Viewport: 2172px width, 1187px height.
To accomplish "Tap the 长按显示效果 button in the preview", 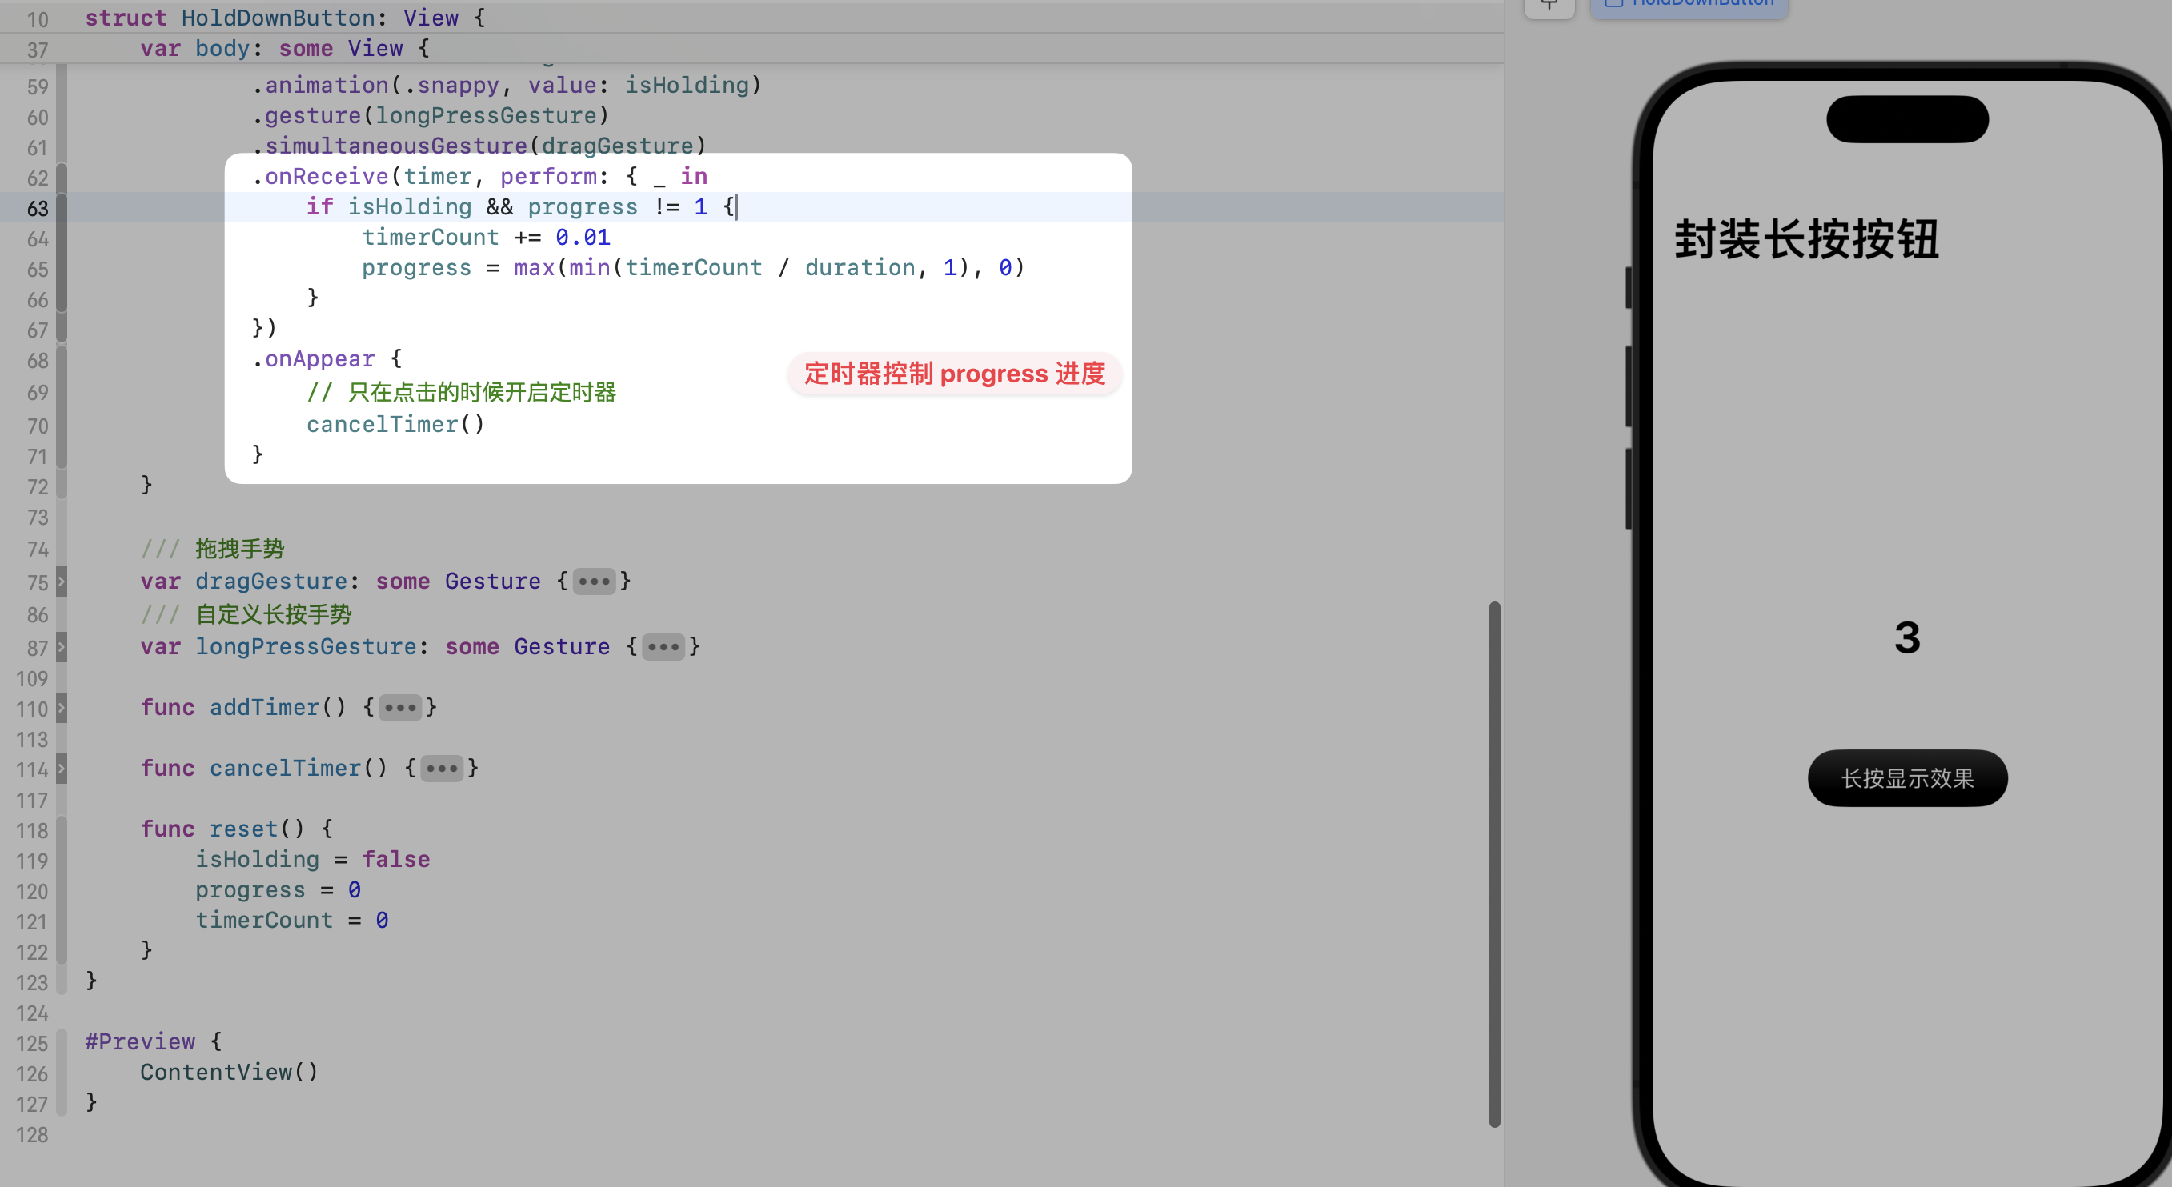I will coord(1907,777).
